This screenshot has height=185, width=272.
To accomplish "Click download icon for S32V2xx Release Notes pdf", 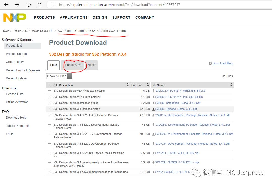I will (x=153, y=144).
